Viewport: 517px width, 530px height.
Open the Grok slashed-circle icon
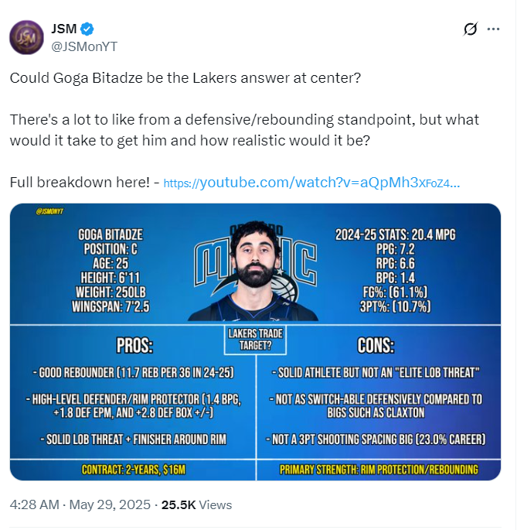pyautogui.click(x=470, y=29)
